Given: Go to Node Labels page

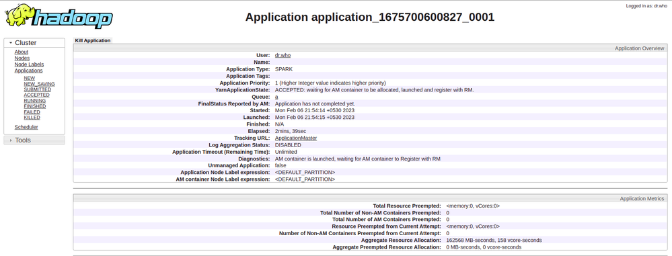Looking at the screenshot, I should click(x=29, y=65).
